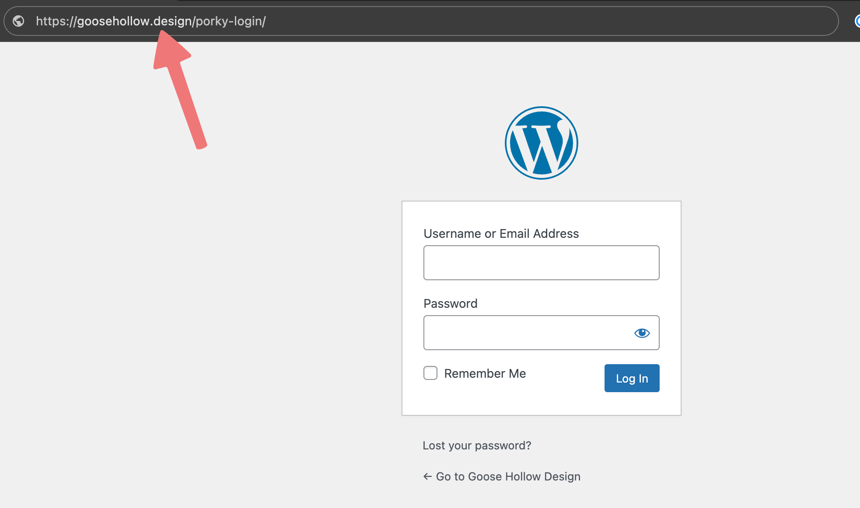Image resolution: width=860 pixels, height=508 pixels.
Task: Click the Password label text
Action: coord(451,303)
